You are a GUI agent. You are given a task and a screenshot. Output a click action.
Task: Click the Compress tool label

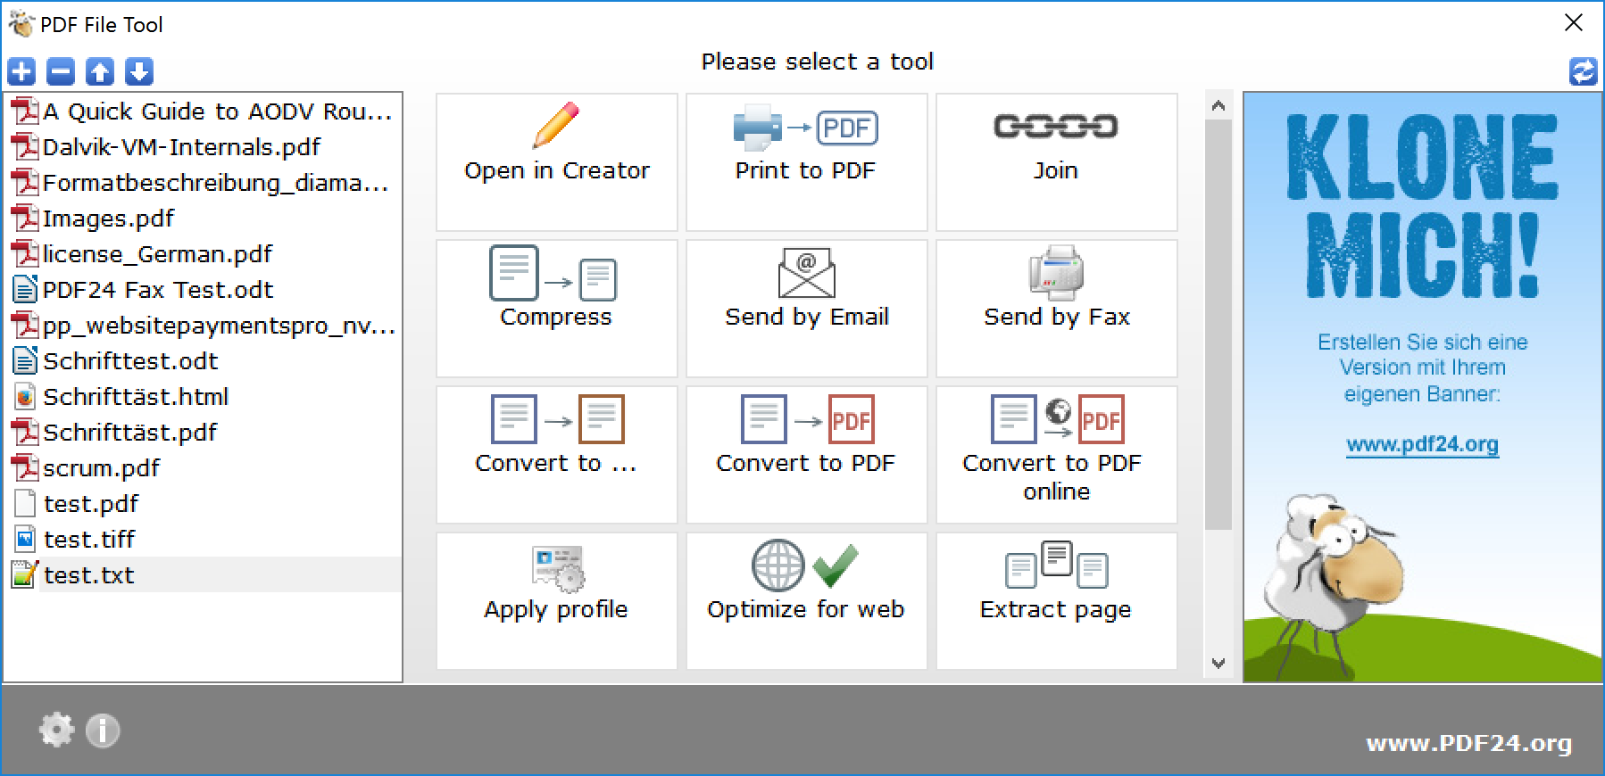click(x=556, y=318)
